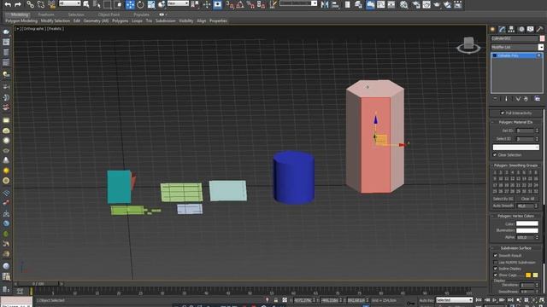Click the Go to End playback button
This screenshot has width=547, height=307.
510,299
